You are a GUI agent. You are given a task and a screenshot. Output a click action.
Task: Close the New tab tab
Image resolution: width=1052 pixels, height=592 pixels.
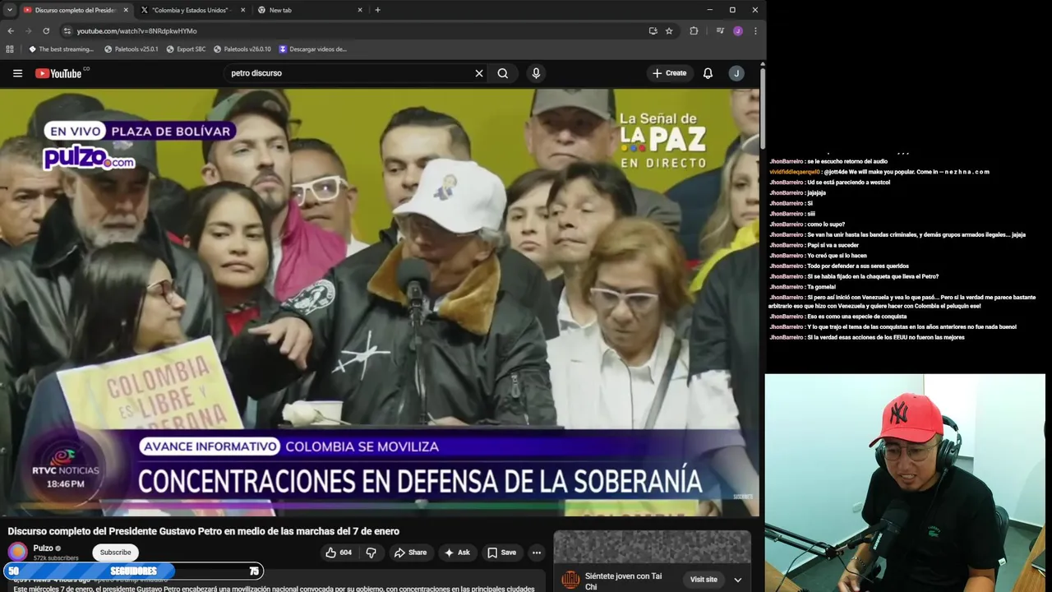point(360,10)
